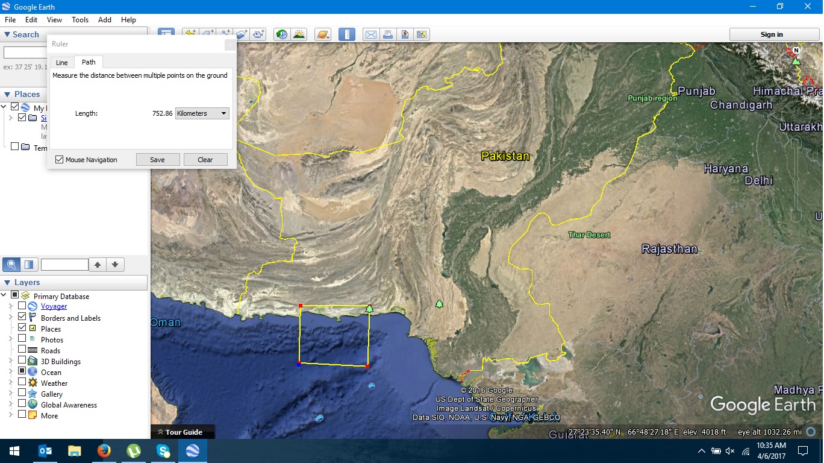
Task: Click the Add Image Overlay toolbar icon
Action: pos(242,34)
